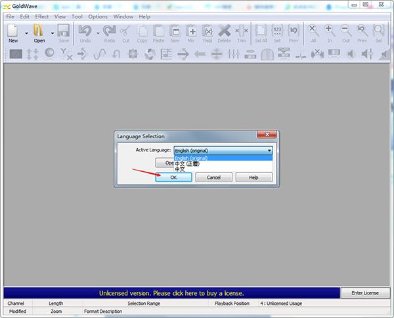Image resolution: width=394 pixels, height=318 pixels.
Task: Click the Enter License button
Action: (x=365, y=293)
